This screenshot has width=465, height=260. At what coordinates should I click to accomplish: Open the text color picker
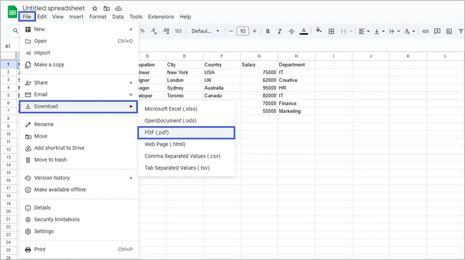click(x=304, y=31)
